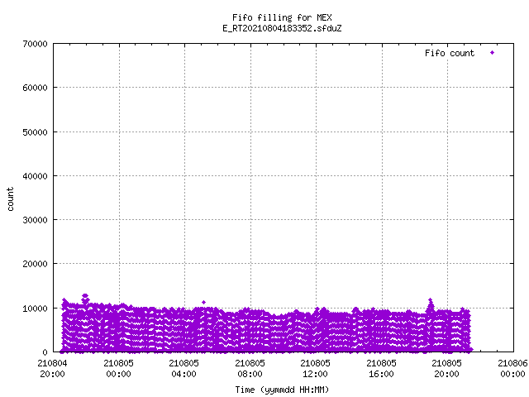Screen dimensions: 529x397
Task: Click the y-axis tick value 70000
Action: coord(35,44)
